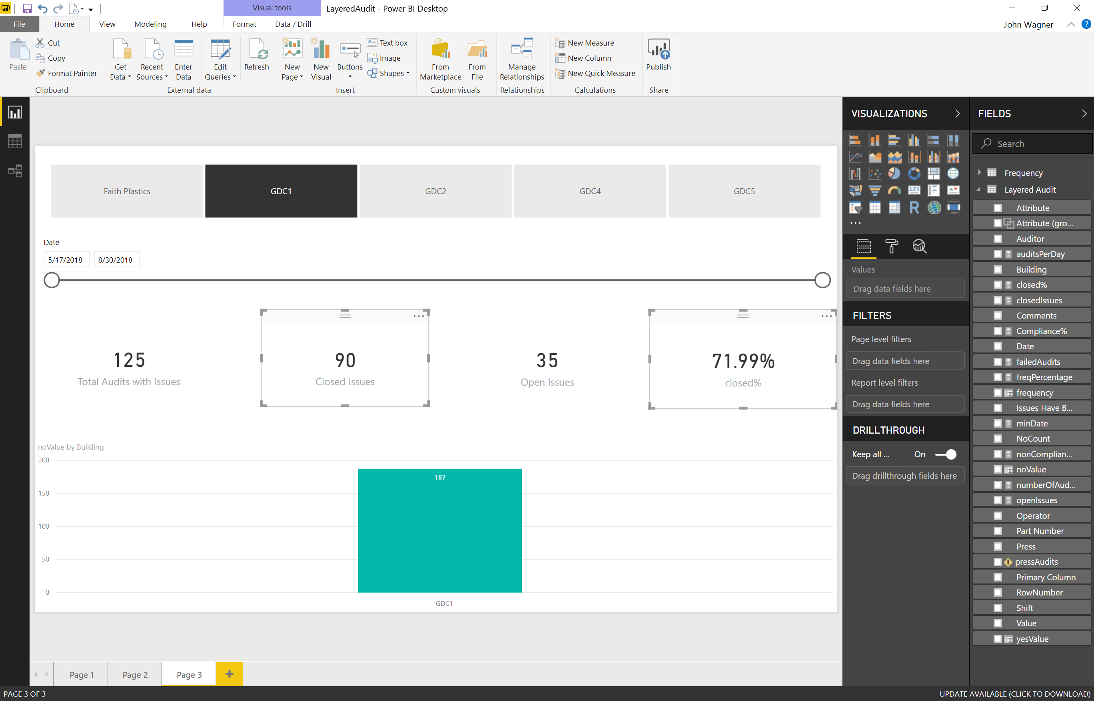Select the donut chart visualization
The image size is (1094, 701).
(914, 173)
